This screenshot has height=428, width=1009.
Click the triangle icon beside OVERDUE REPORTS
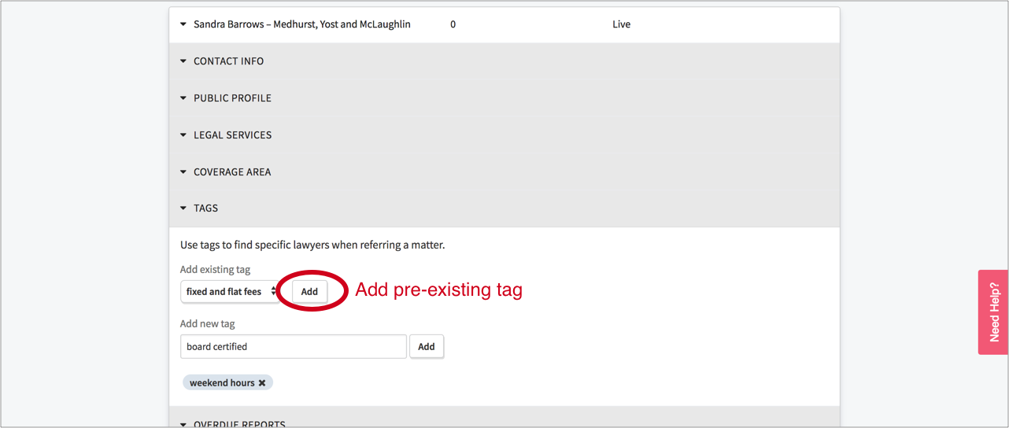tap(183, 424)
